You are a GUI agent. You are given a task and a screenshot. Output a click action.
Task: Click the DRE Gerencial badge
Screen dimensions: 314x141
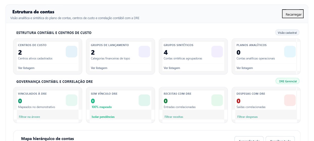coord(287,81)
